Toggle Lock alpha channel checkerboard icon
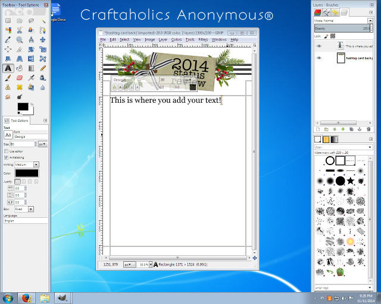 (x=333, y=36)
